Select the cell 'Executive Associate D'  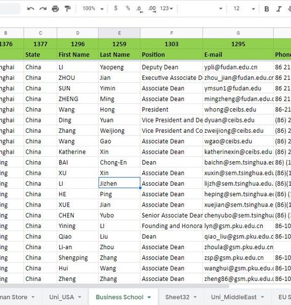[x=172, y=78]
